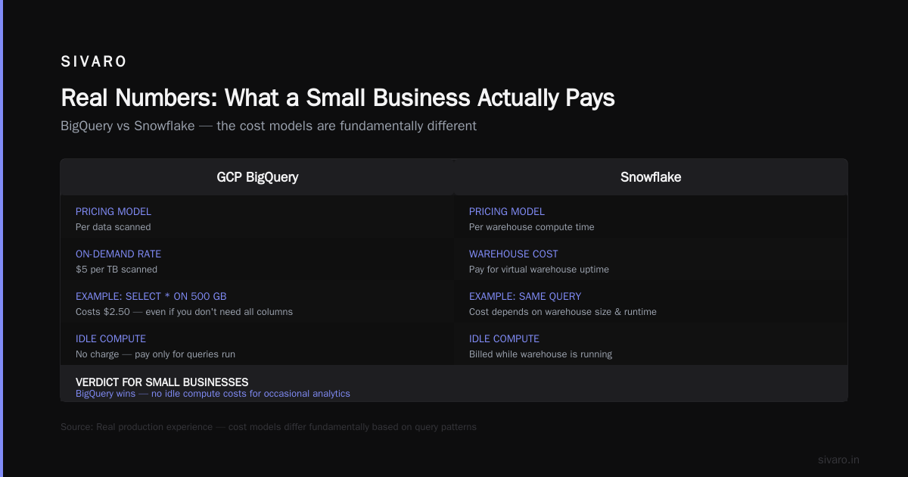Select 'Per data scanned' text
The image size is (908, 477).
pos(113,227)
